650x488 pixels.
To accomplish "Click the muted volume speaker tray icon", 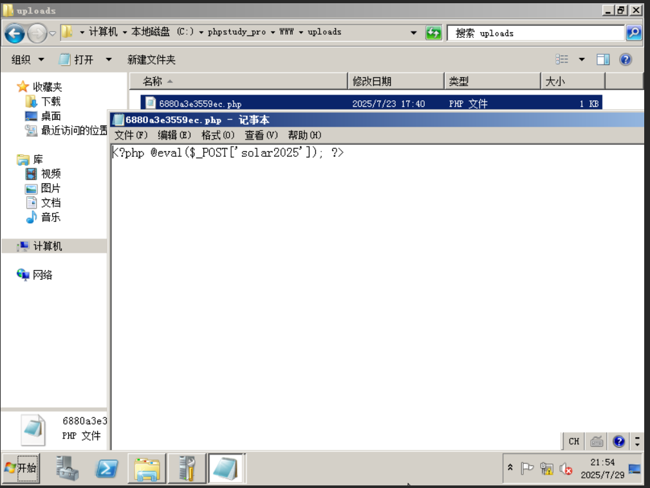I will click(566, 468).
